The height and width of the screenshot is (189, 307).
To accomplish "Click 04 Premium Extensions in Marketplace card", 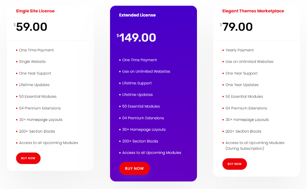I will tap(246, 108).
